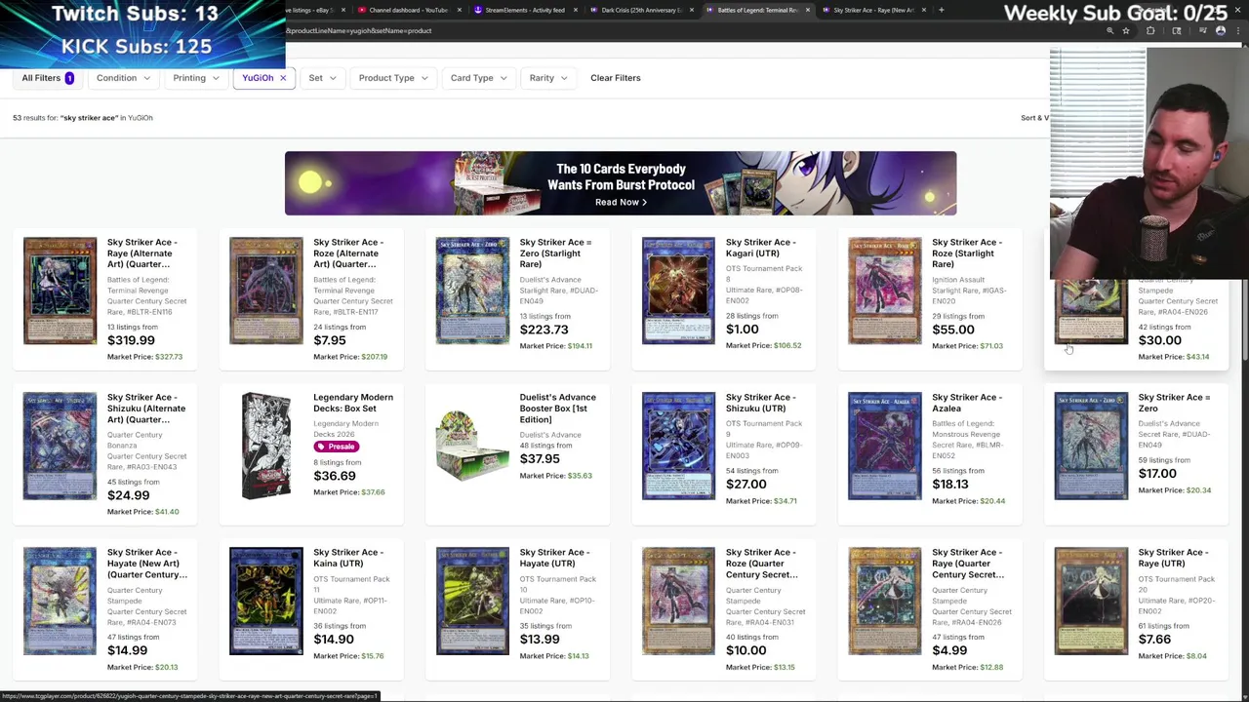Expand the Condition filter dropdown

coord(124,78)
